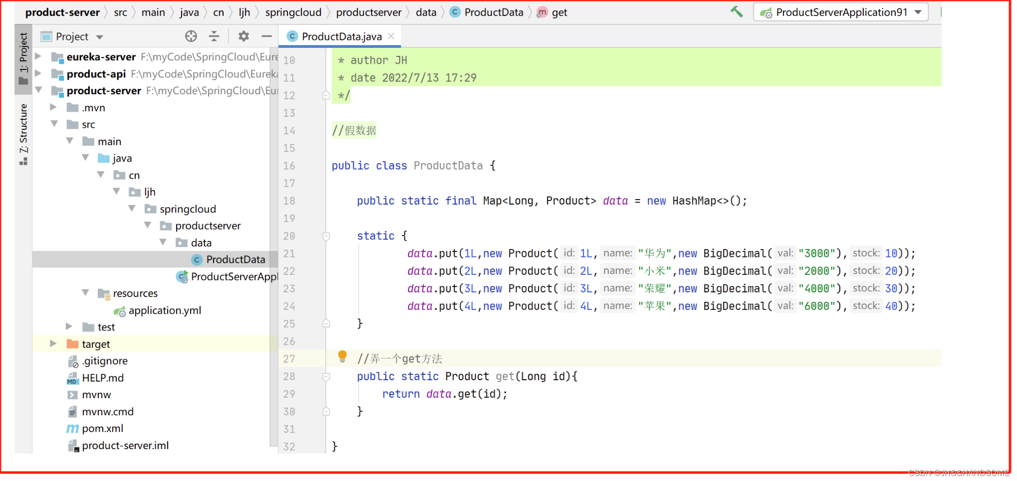
Task: Select ProductServerApplication class in tree
Action: pyautogui.click(x=227, y=276)
